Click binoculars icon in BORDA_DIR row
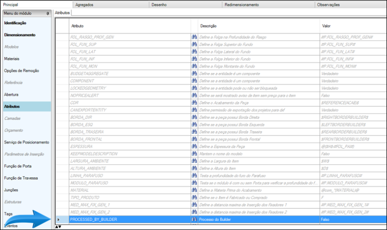This screenshot has height=230, width=387. 194,117
